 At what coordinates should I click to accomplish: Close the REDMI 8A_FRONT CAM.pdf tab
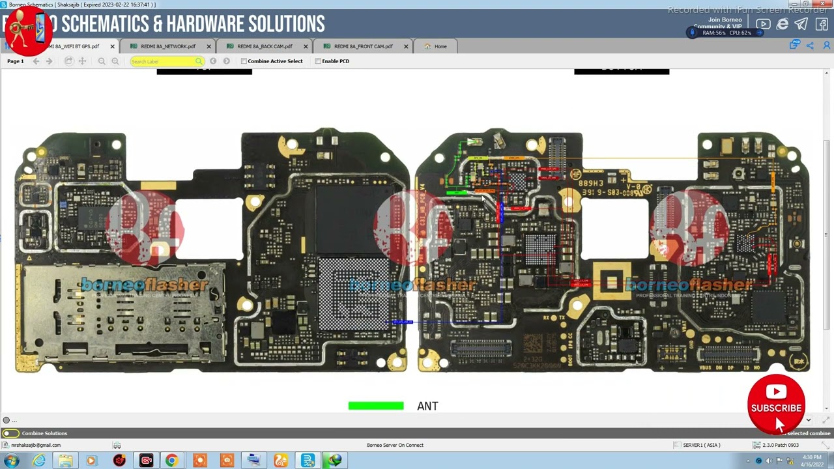pyautogui.click(x=406, y=46)
